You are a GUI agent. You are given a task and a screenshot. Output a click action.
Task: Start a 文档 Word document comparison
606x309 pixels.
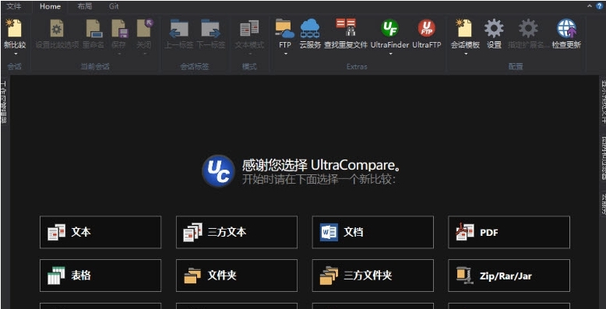pyautogui.click(x=373, y=232)
